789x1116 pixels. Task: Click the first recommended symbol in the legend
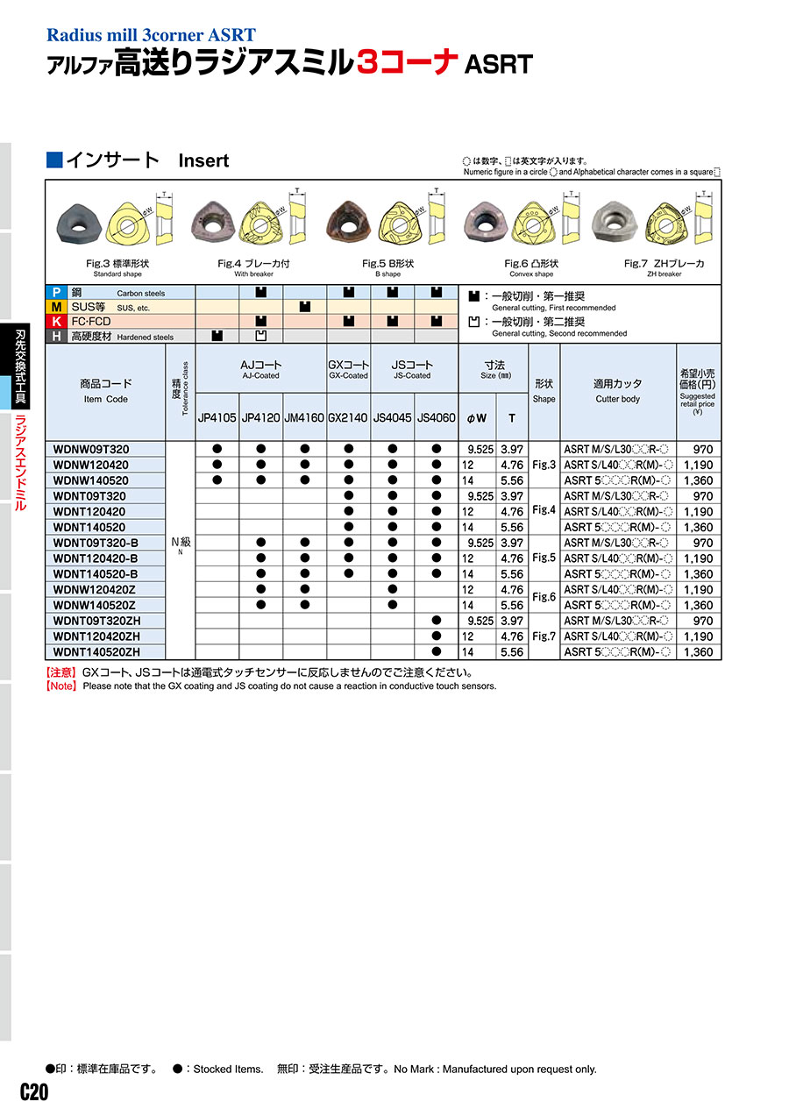474,298
